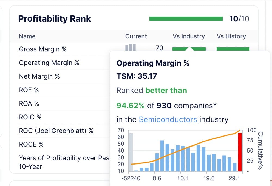Click the green Profitability Rank progress bar
Viewport: 272px width, 186px height.
[186, 19]
